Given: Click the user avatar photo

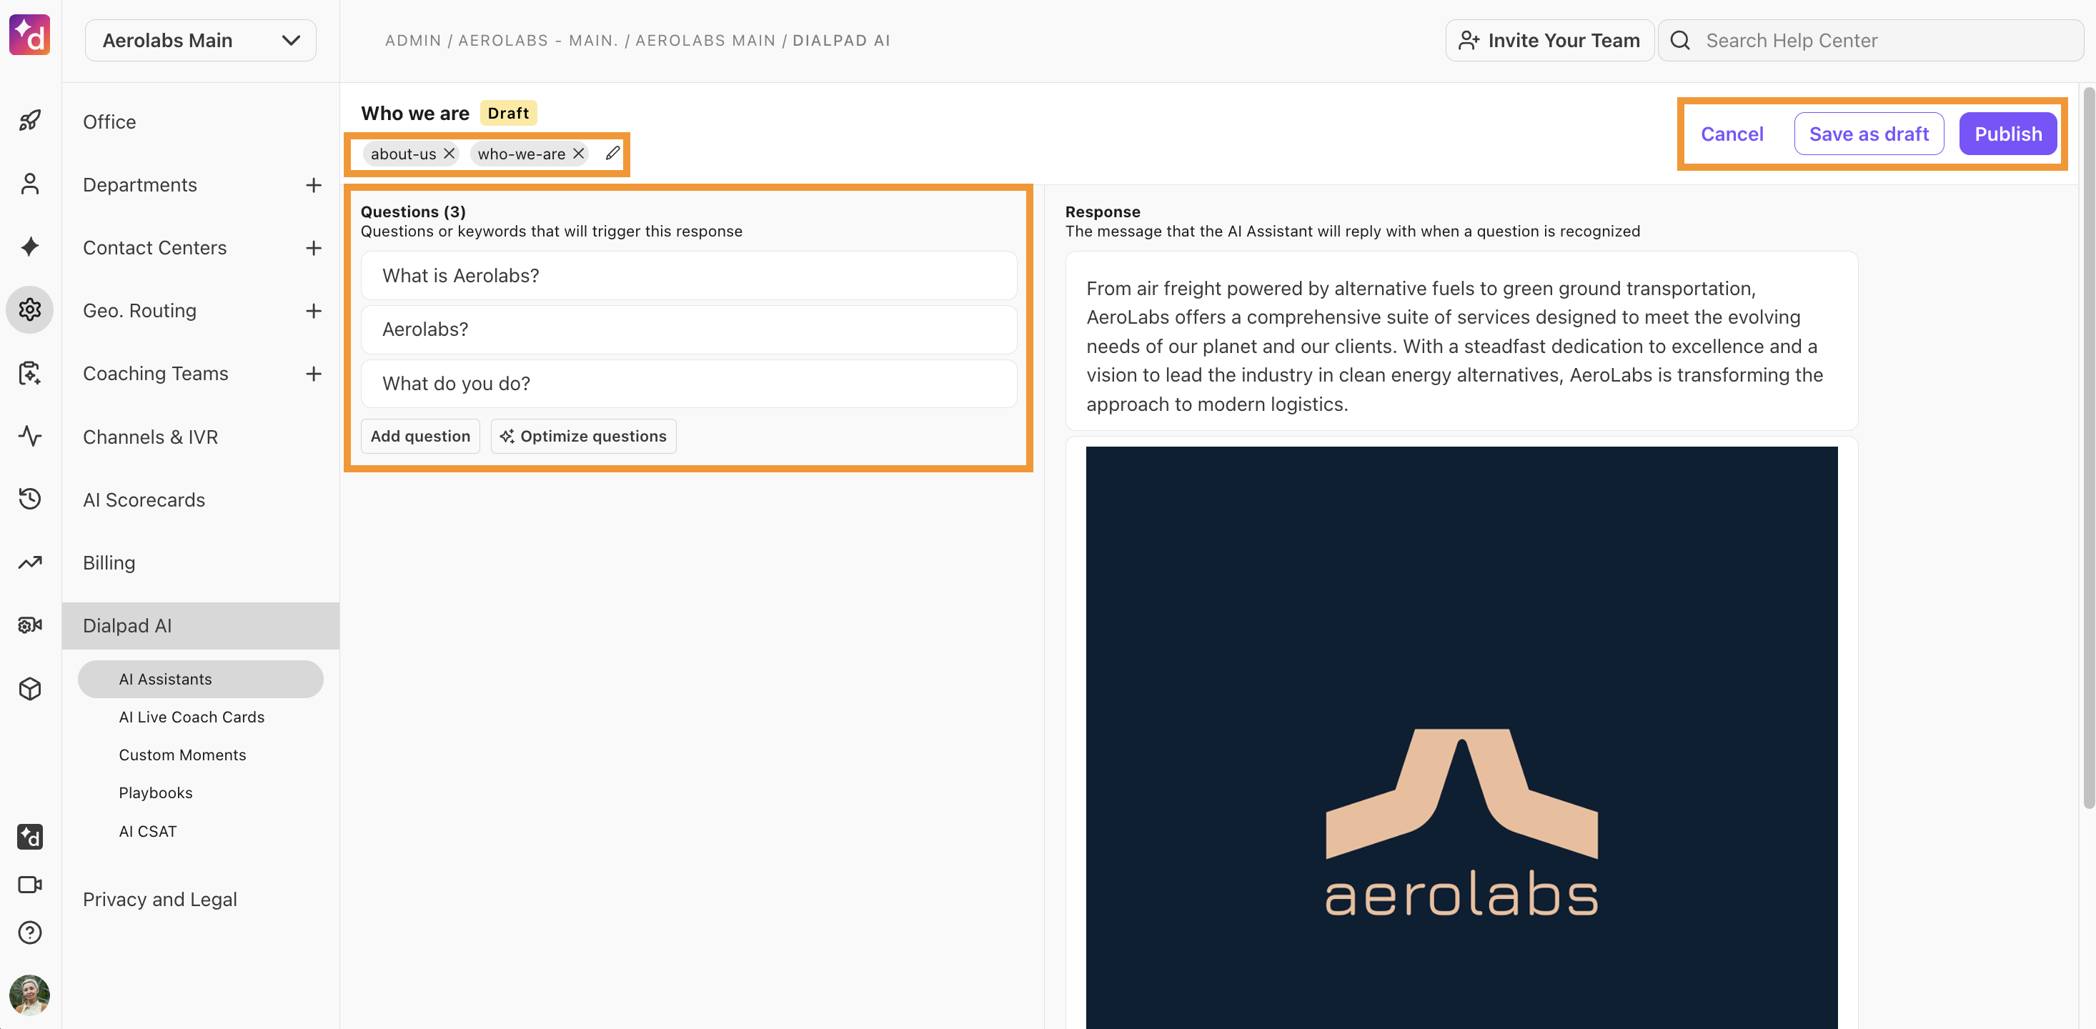Looking at the screenshot, I should tap(30, 995).
